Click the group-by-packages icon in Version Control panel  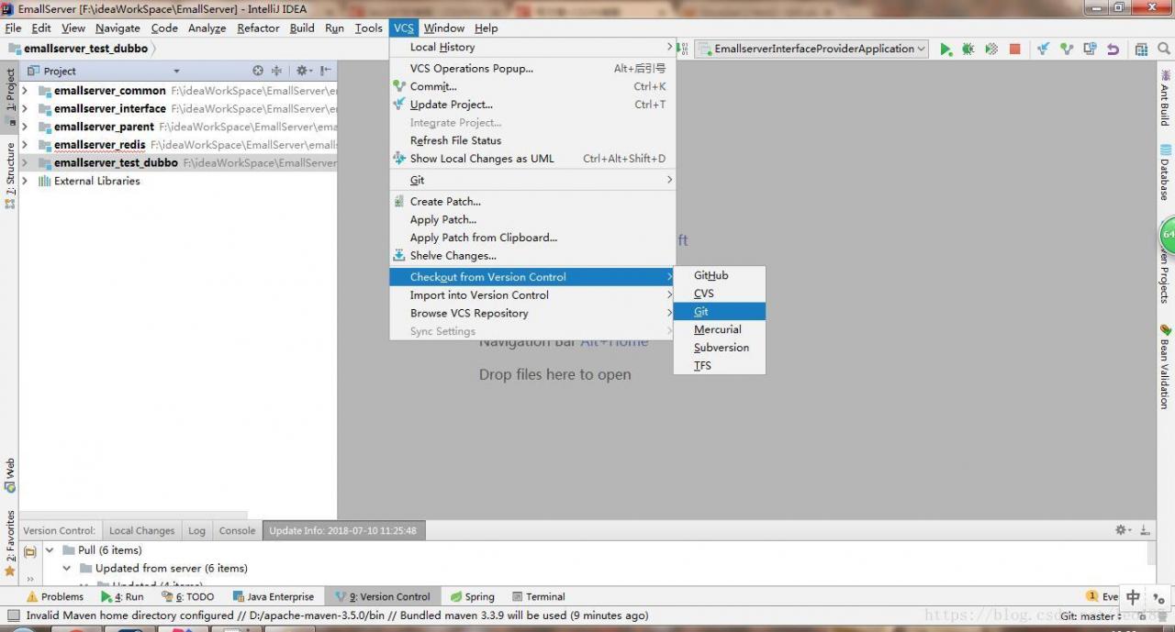[x=30, y=551]
